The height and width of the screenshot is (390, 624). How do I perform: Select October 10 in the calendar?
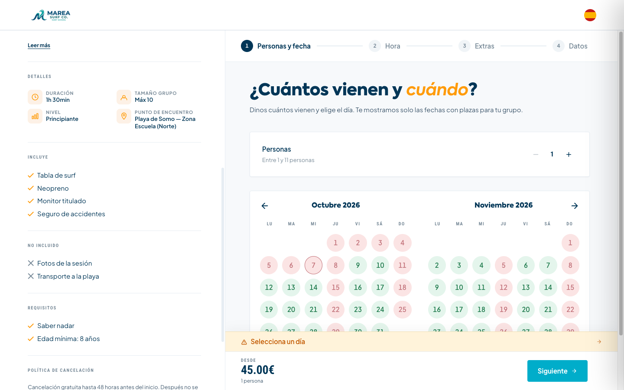point(380,265)
